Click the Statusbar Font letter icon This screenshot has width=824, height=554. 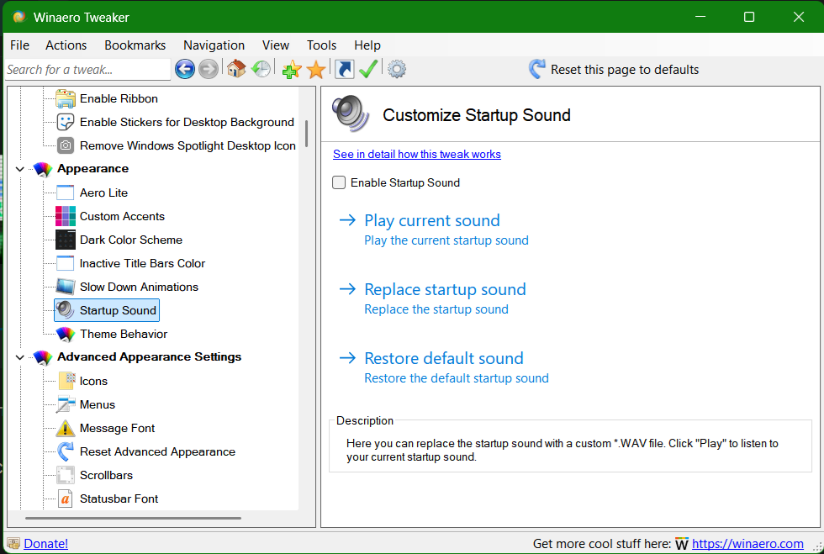tap(66, 499)
